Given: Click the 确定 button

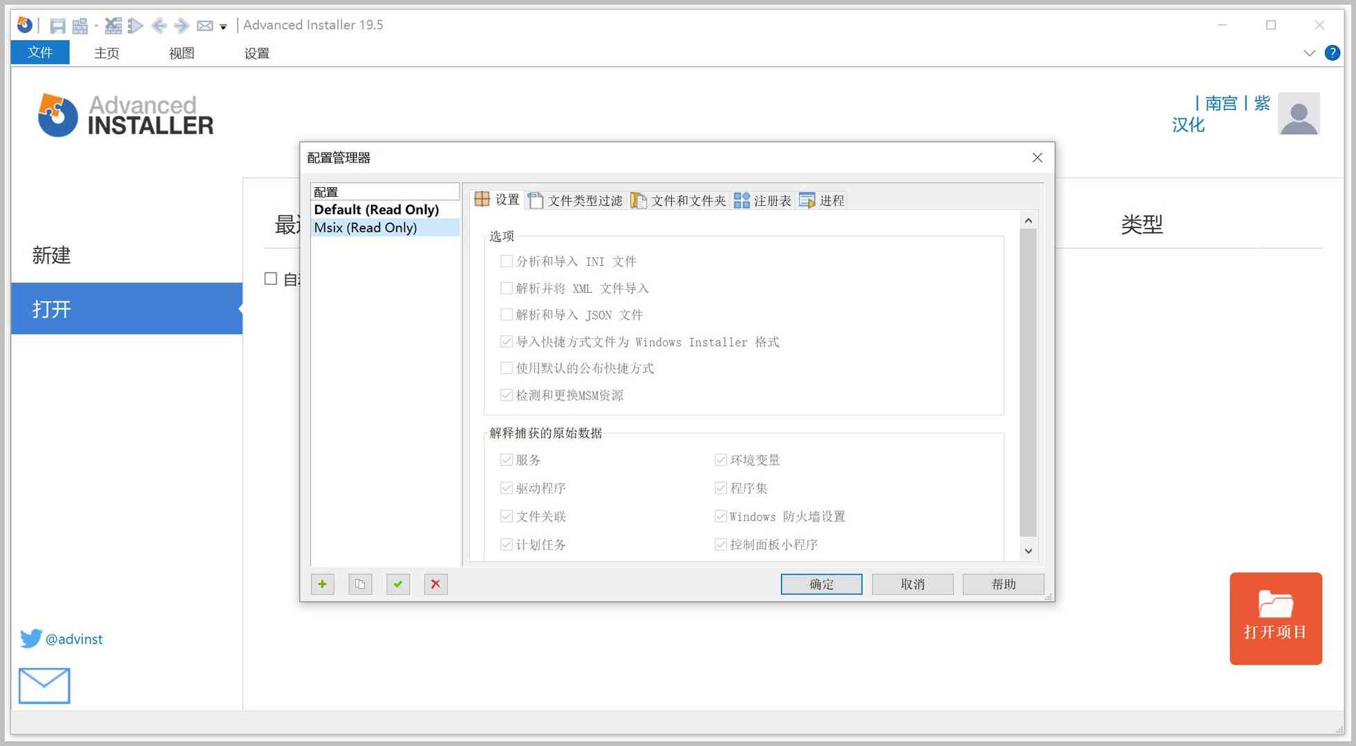Looking at the screenshot, I should (x=821, y=584).
